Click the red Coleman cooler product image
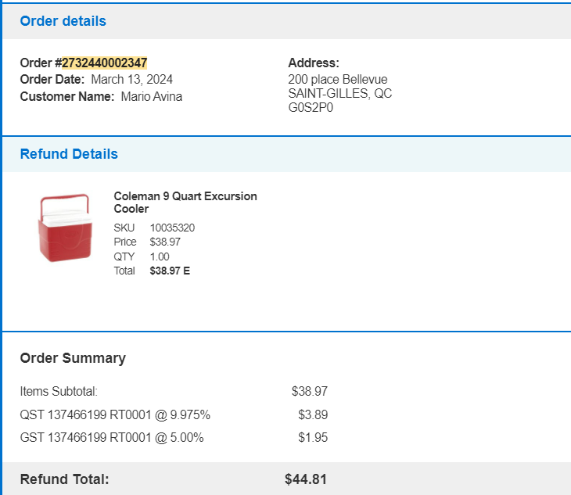 pos(65,228)
